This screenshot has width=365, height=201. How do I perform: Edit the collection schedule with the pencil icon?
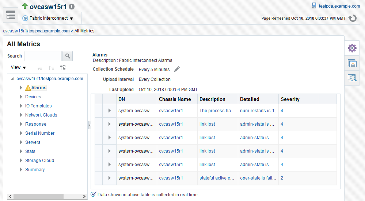177,69
